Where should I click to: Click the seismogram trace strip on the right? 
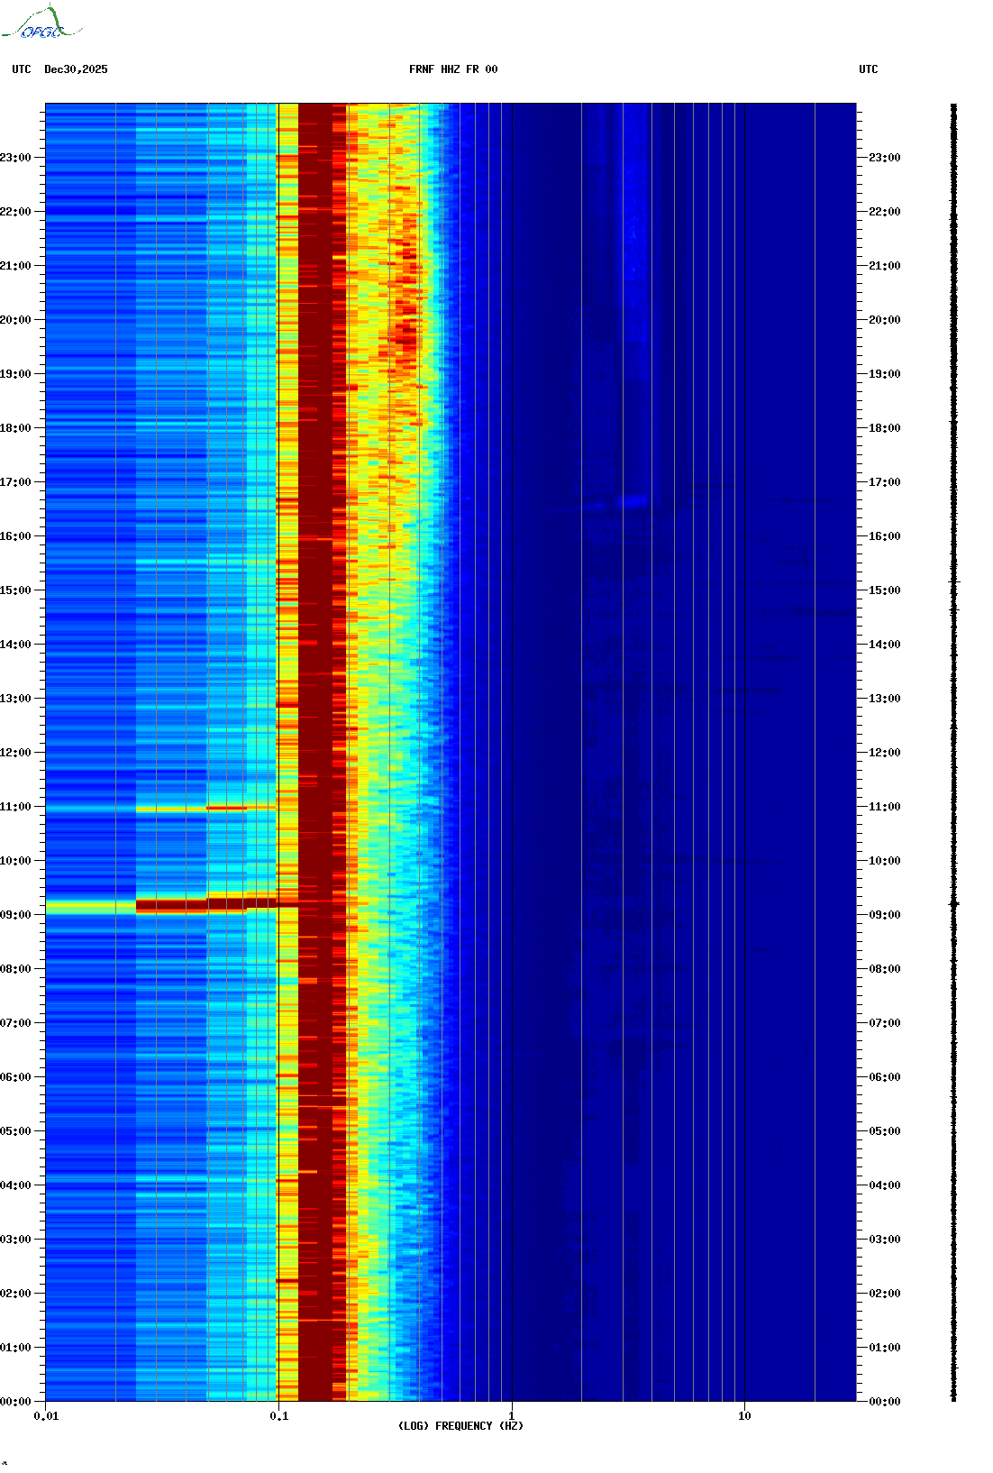(x=954, y=752)
